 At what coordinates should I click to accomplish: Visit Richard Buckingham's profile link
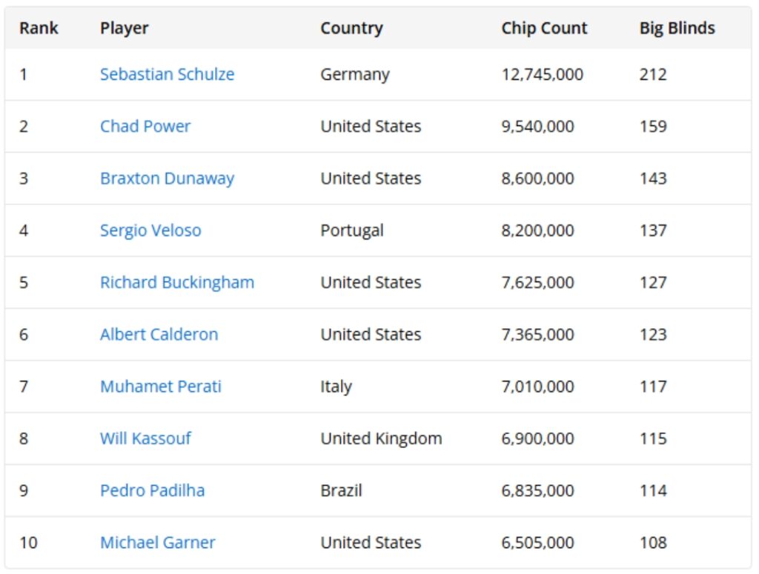[177, 282]
